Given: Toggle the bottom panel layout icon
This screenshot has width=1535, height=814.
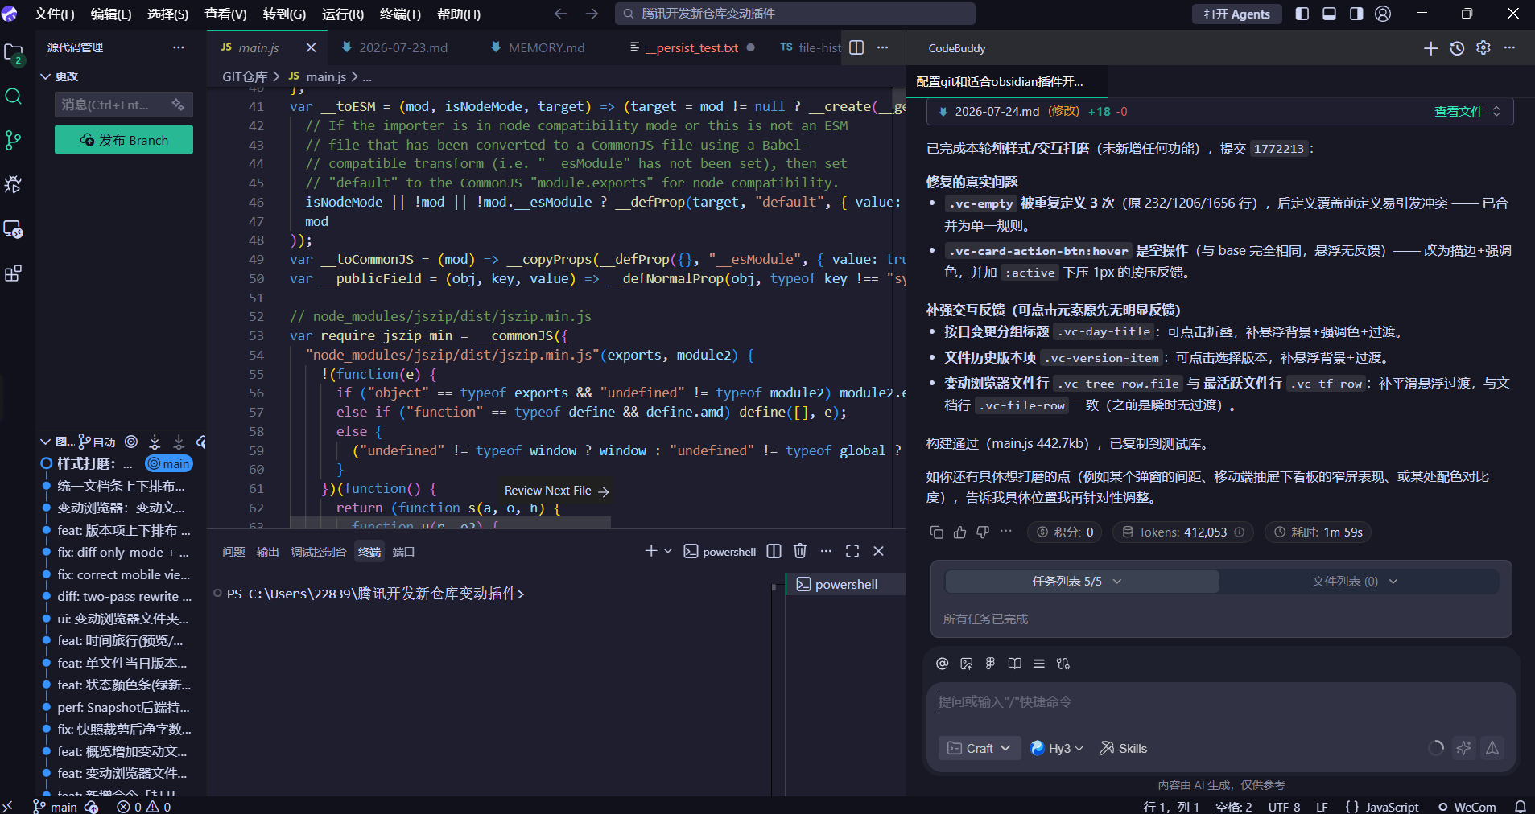Looking at the screenshot, I should click(1329, 14).
